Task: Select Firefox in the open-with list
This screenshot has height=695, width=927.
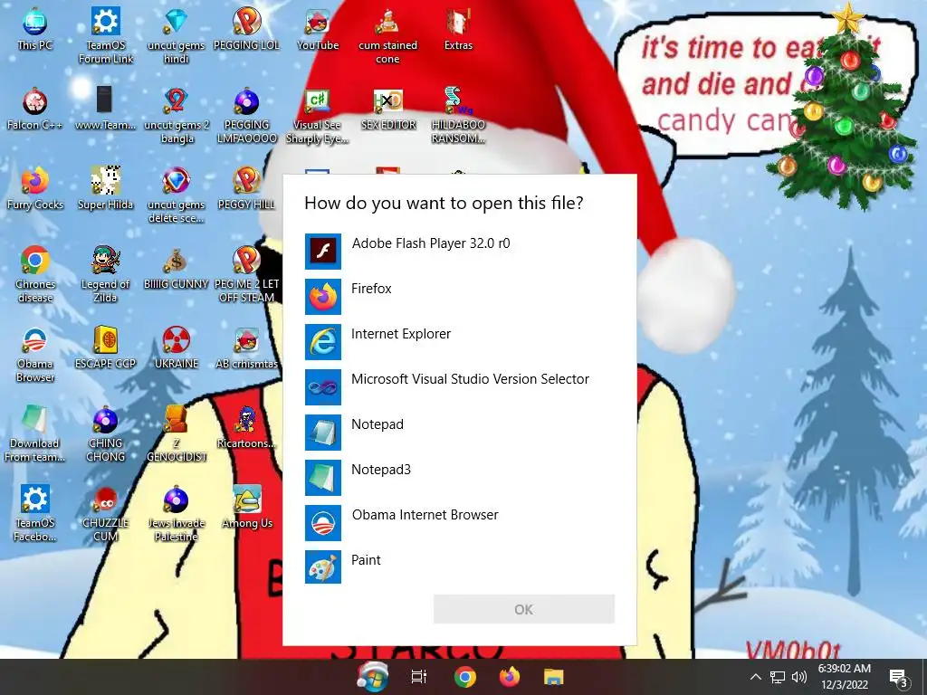Action: tap(459, 297)
